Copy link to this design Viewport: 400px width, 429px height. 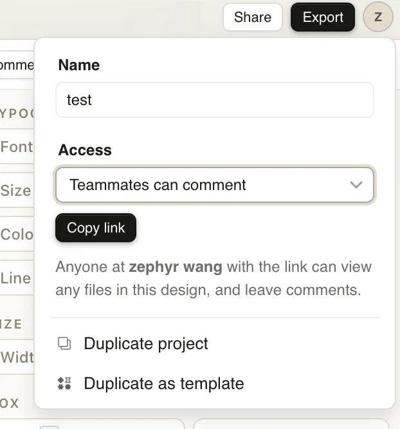(x=96, y=228)
